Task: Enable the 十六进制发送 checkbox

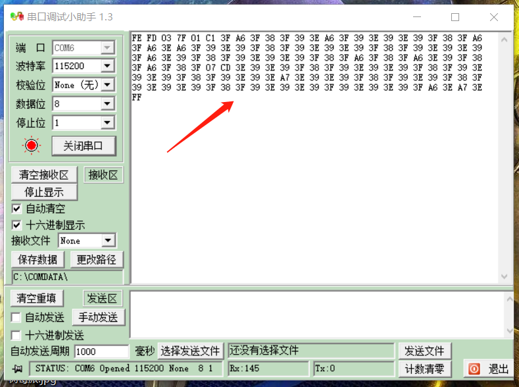Action: [16, 336]
